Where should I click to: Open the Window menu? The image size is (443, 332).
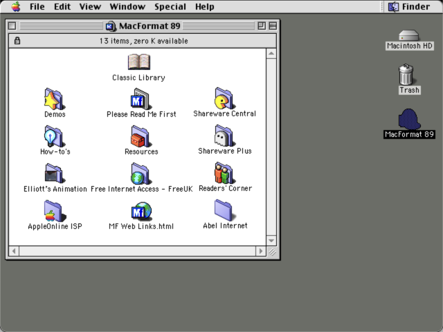click(127, 6)
